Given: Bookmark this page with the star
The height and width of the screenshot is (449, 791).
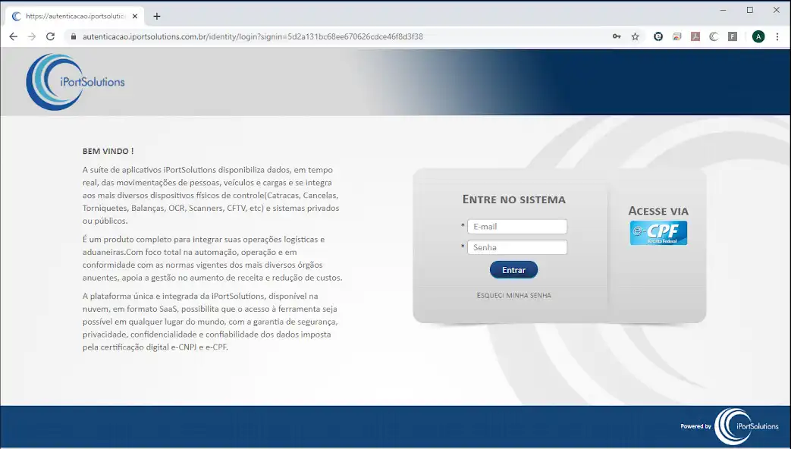Looking at the screenshot, I should [x=635, y=36].
